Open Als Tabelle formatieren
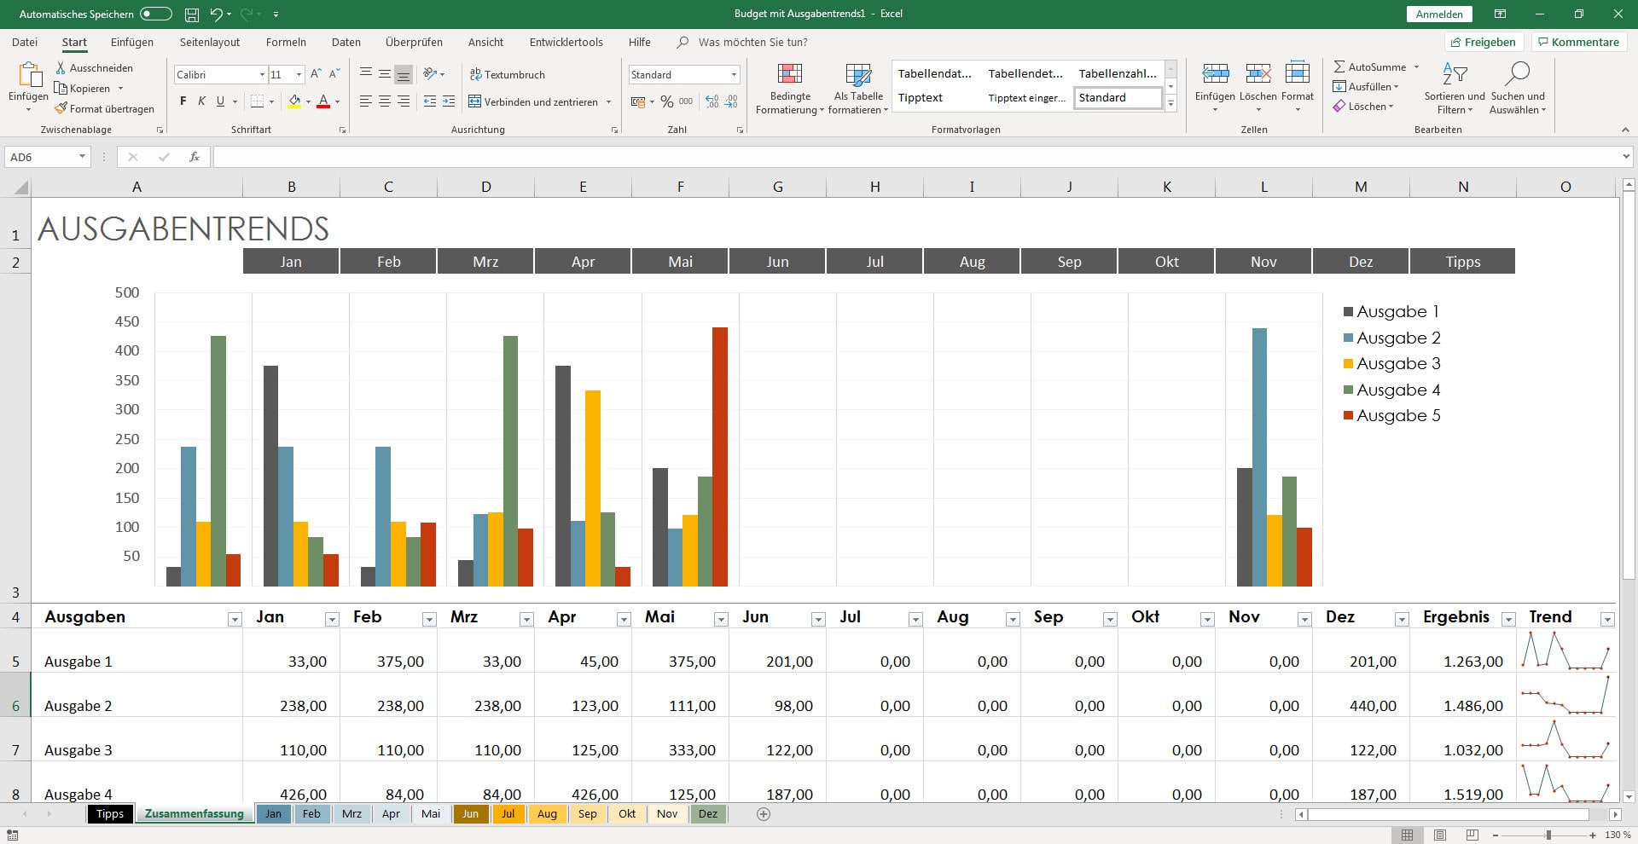The image size is (1638, 844). click(858, 89)
